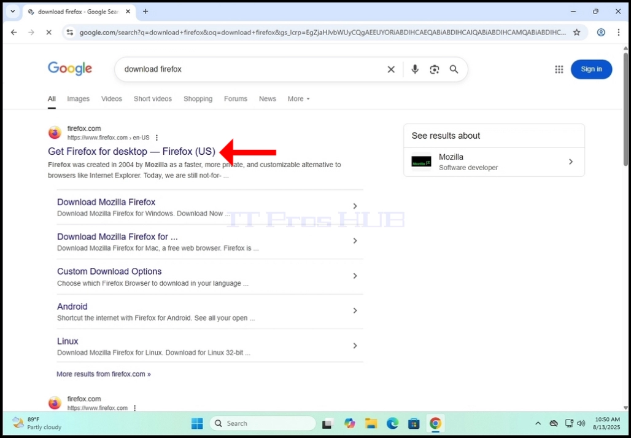Click the Mozilla thumbnail logo
631x438 pixels.
tap(421, 162)
